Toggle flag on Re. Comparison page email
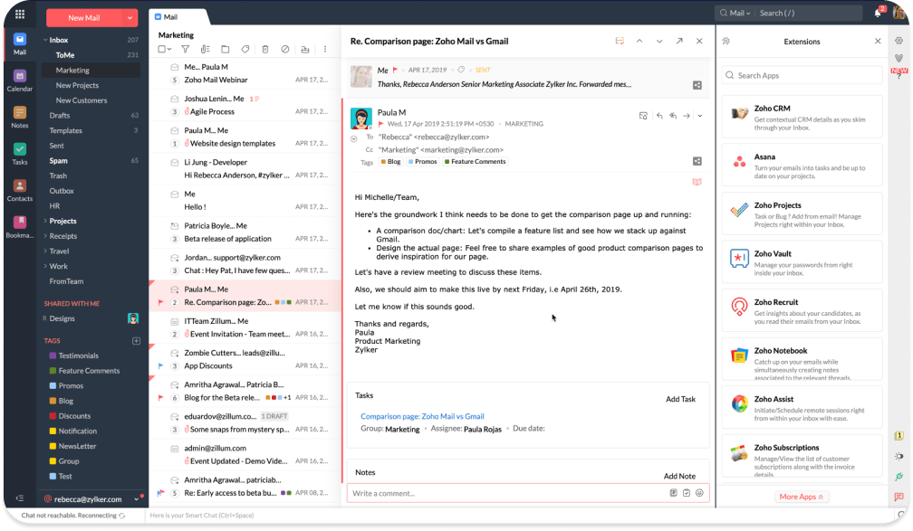This screenshot has height=531, width=913. pos(160,302)
